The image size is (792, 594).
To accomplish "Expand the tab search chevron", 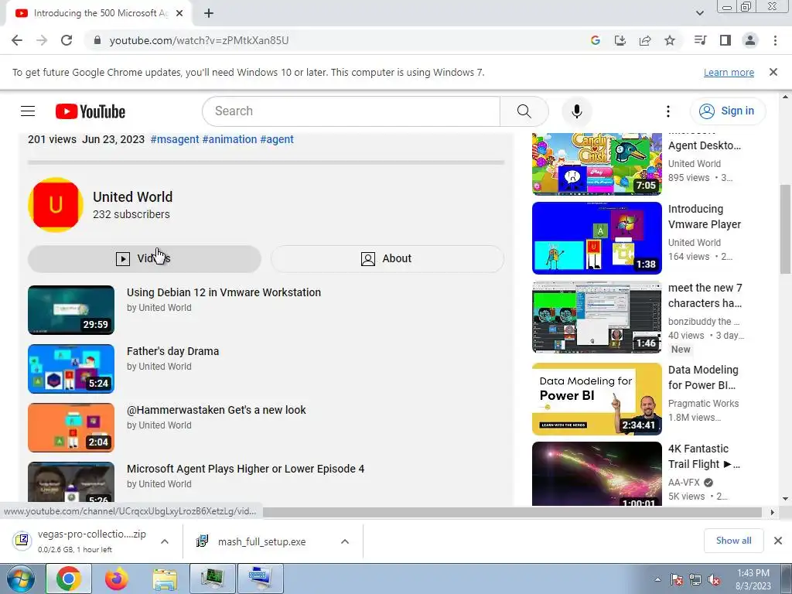I will click(699, 13).
